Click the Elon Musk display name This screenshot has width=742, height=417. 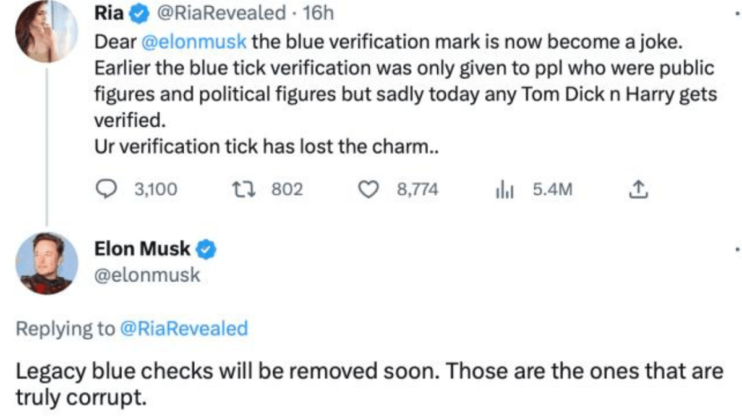pos(143,249)
